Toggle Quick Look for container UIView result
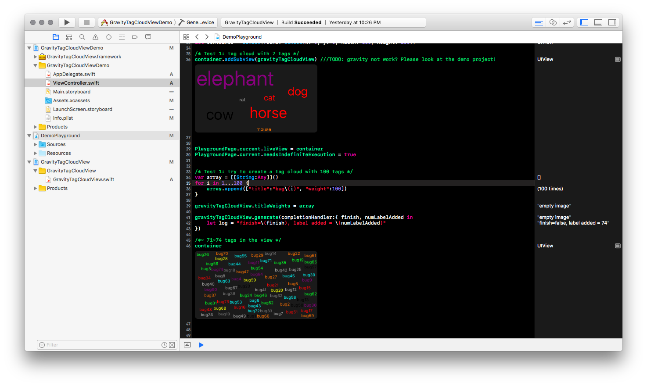 click(x=618, y=246)
